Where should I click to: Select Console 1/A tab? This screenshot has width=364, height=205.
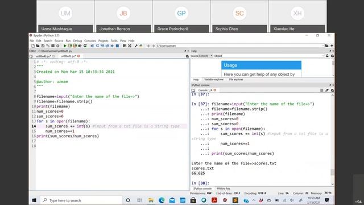[x=205, y=90]
